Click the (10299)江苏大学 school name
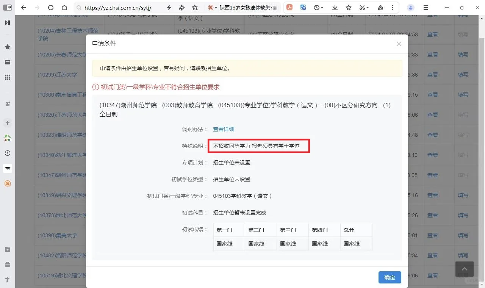Image resolution: width=485 pixels, height=288 pixels. pos(57,75)
